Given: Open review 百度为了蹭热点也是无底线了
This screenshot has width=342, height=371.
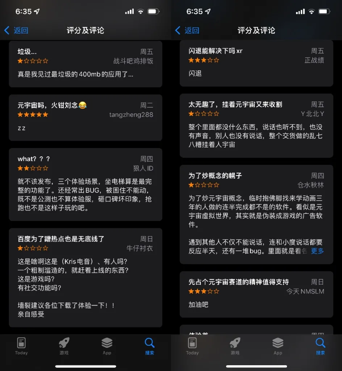Looking at the screenshot, I should (x=85, y=278).
